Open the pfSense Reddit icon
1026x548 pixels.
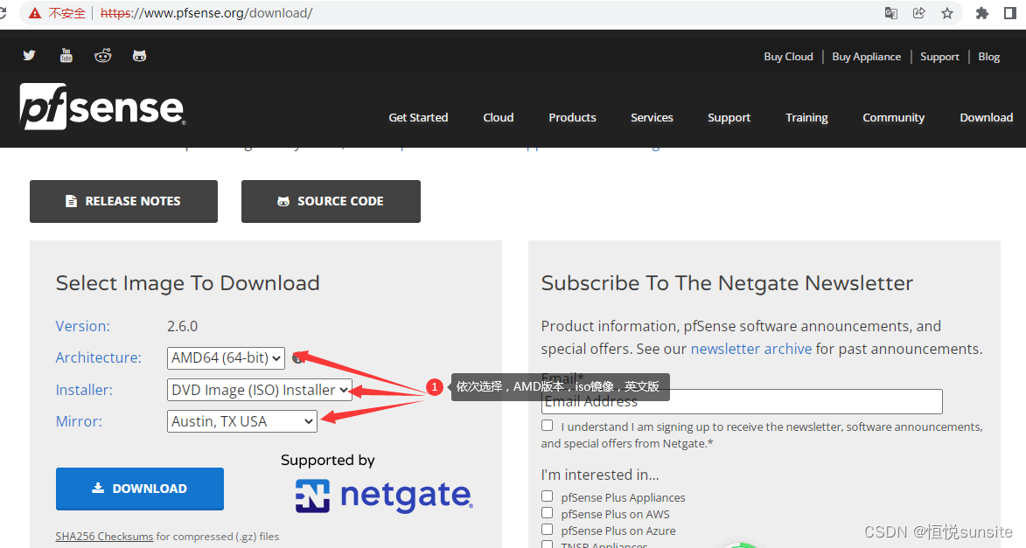tap(102, 56)
